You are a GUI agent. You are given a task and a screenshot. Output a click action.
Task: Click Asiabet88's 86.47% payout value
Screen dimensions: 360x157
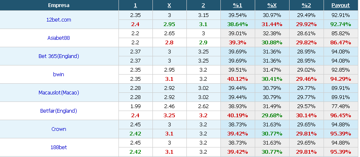[341, 43]
